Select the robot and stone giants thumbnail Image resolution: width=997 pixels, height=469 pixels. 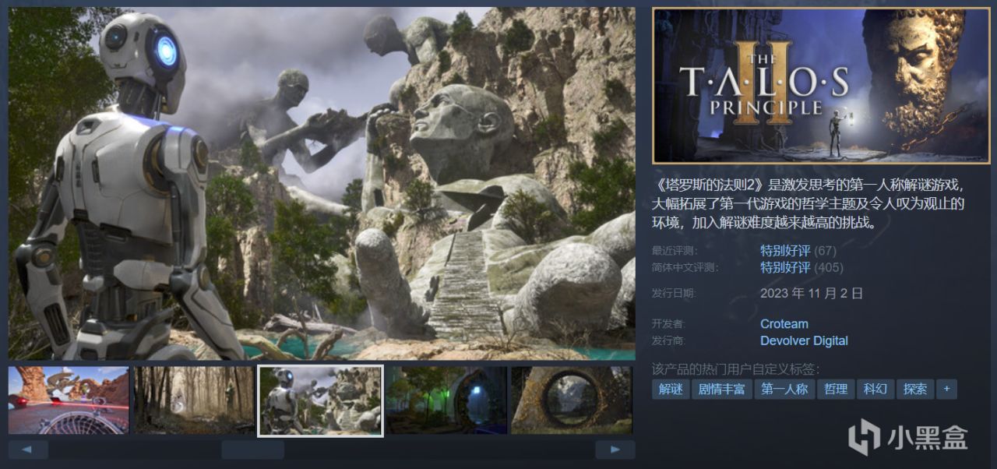tap(320, 400)
